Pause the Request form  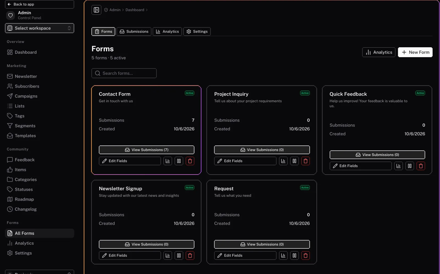(x=294, y=256)
